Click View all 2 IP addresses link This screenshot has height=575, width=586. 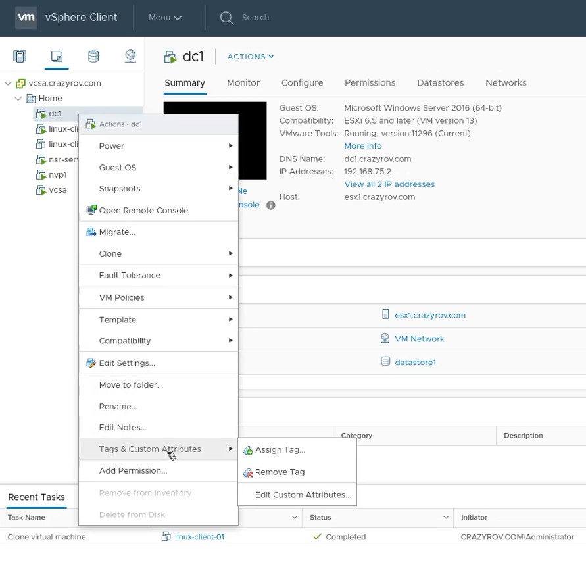[389, 184]
